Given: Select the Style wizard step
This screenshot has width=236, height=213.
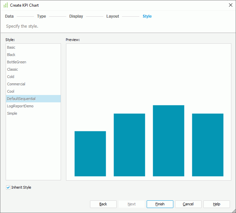Looking at the screenshot, I should click(x=147, y=16).
